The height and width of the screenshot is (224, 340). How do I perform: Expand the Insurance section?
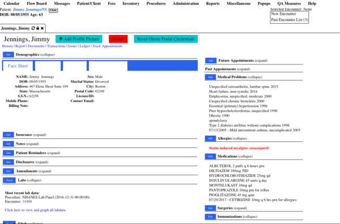(x=39, y=135)
